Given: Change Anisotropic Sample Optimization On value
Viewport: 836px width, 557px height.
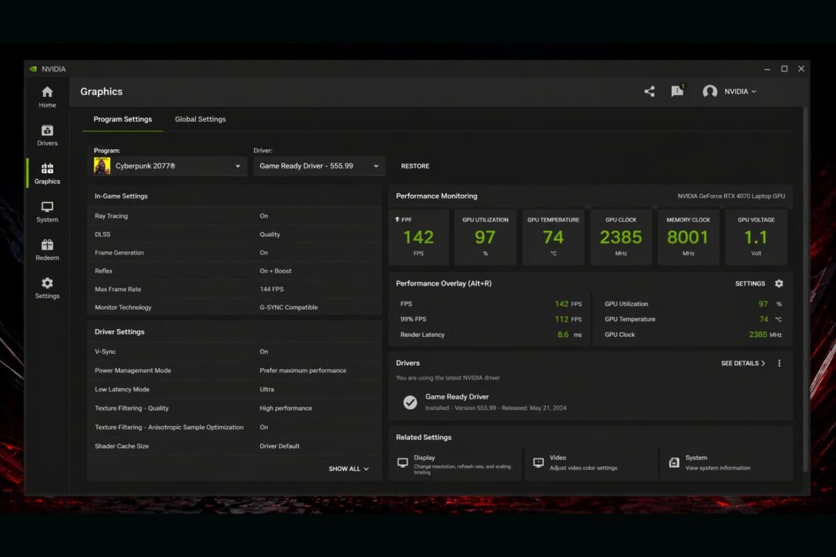Looking at the screenshot, I should tap(264, 428).
